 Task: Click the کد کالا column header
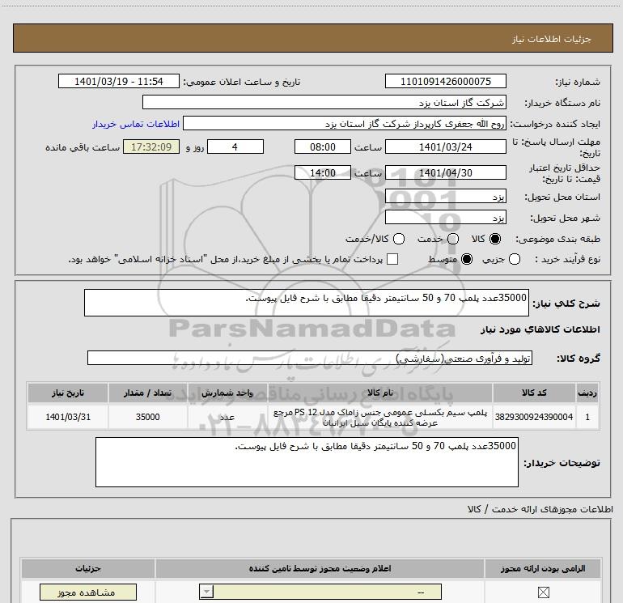[534, 393]
